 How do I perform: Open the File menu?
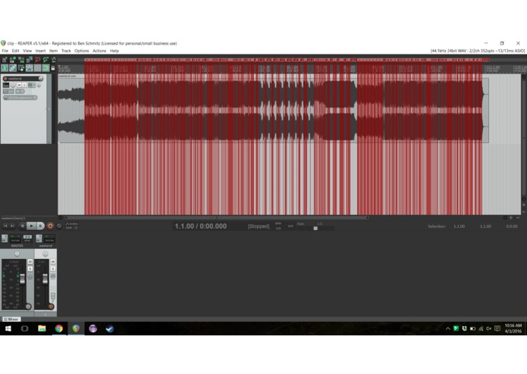tap(5, 51)
